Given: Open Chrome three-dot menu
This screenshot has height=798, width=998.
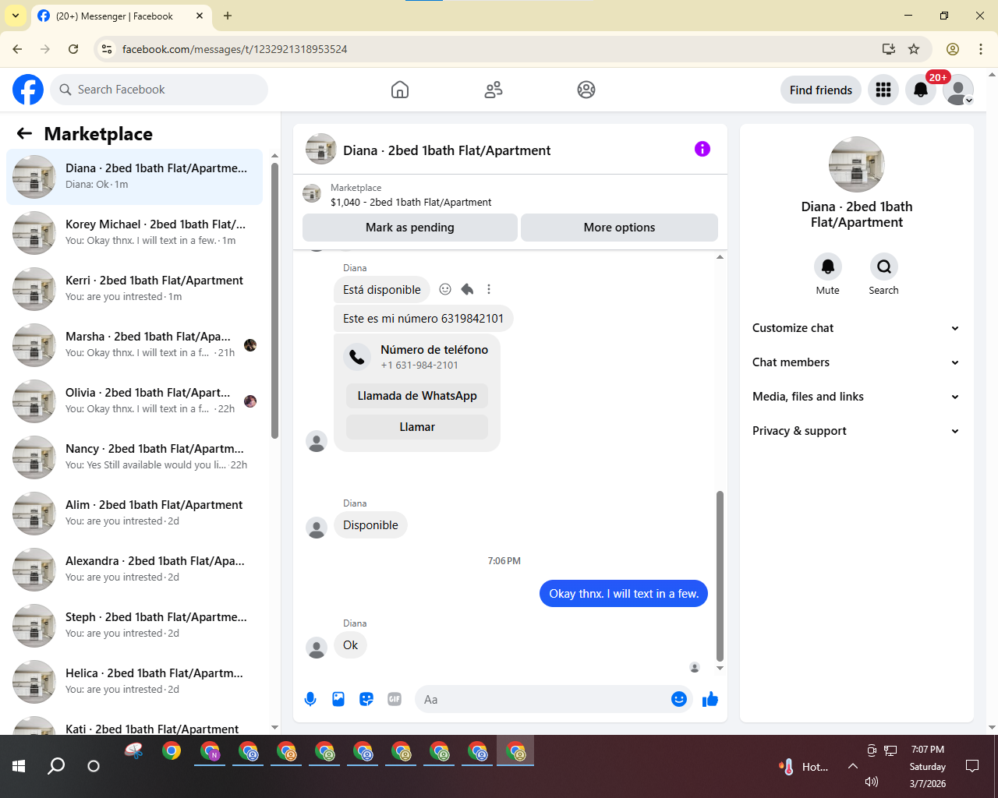Looking at the screenshot, I should pos(981,49).
